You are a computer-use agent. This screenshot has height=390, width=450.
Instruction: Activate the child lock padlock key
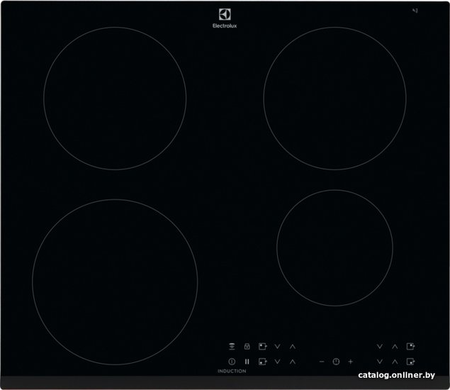tap(247, 346)
